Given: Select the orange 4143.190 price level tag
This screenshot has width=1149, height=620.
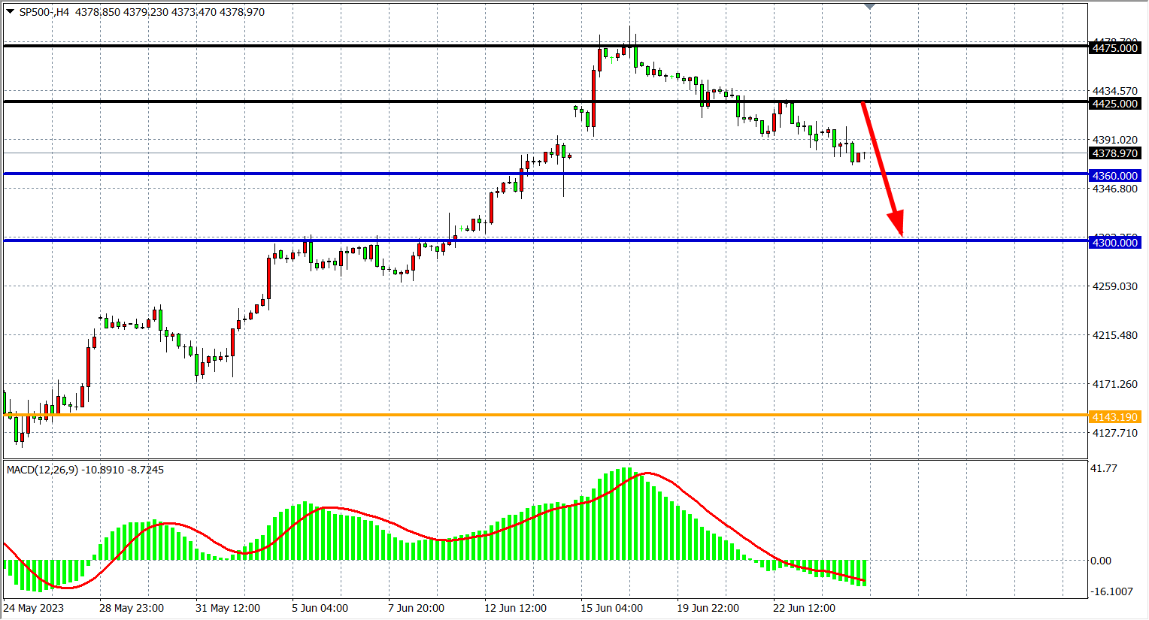Looking at the screenshot, I should coord(1114,417).
